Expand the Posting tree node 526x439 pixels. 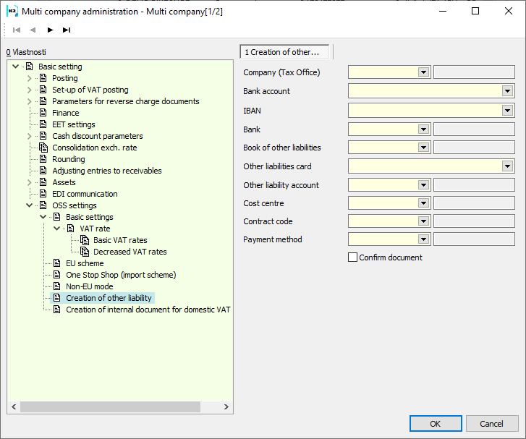(x=30, y=78)
